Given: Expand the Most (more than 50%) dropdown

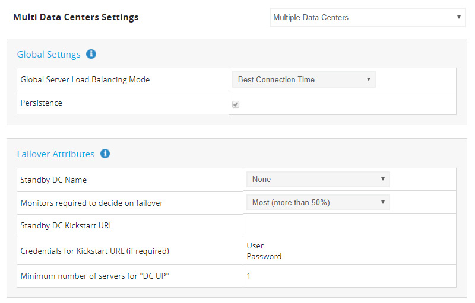Looking at the screenshot, I should pyautogui.click(x=318, y=202).
